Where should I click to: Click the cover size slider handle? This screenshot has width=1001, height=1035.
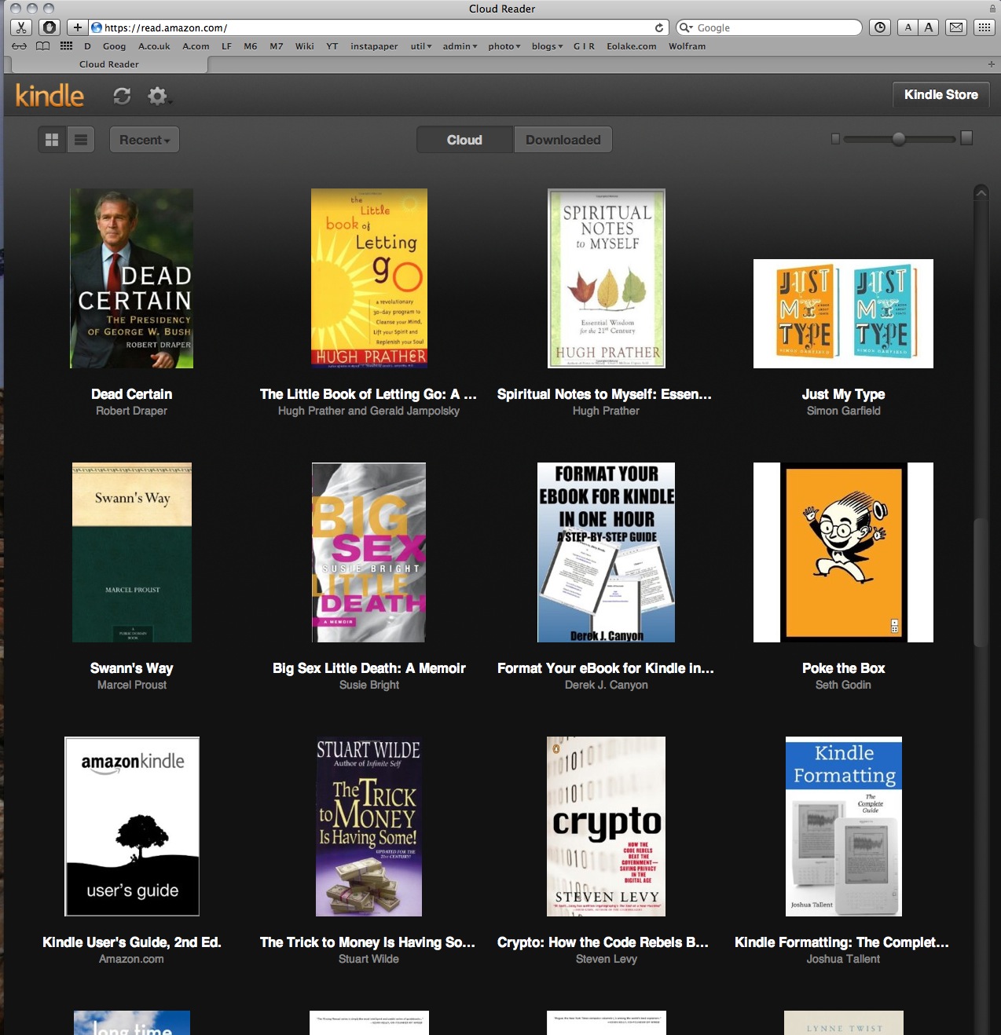(900, 138)
